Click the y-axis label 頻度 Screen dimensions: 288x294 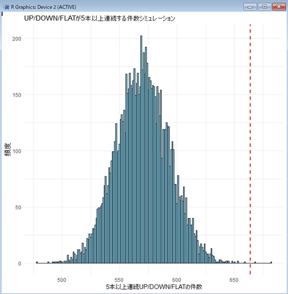click(8, 151)
